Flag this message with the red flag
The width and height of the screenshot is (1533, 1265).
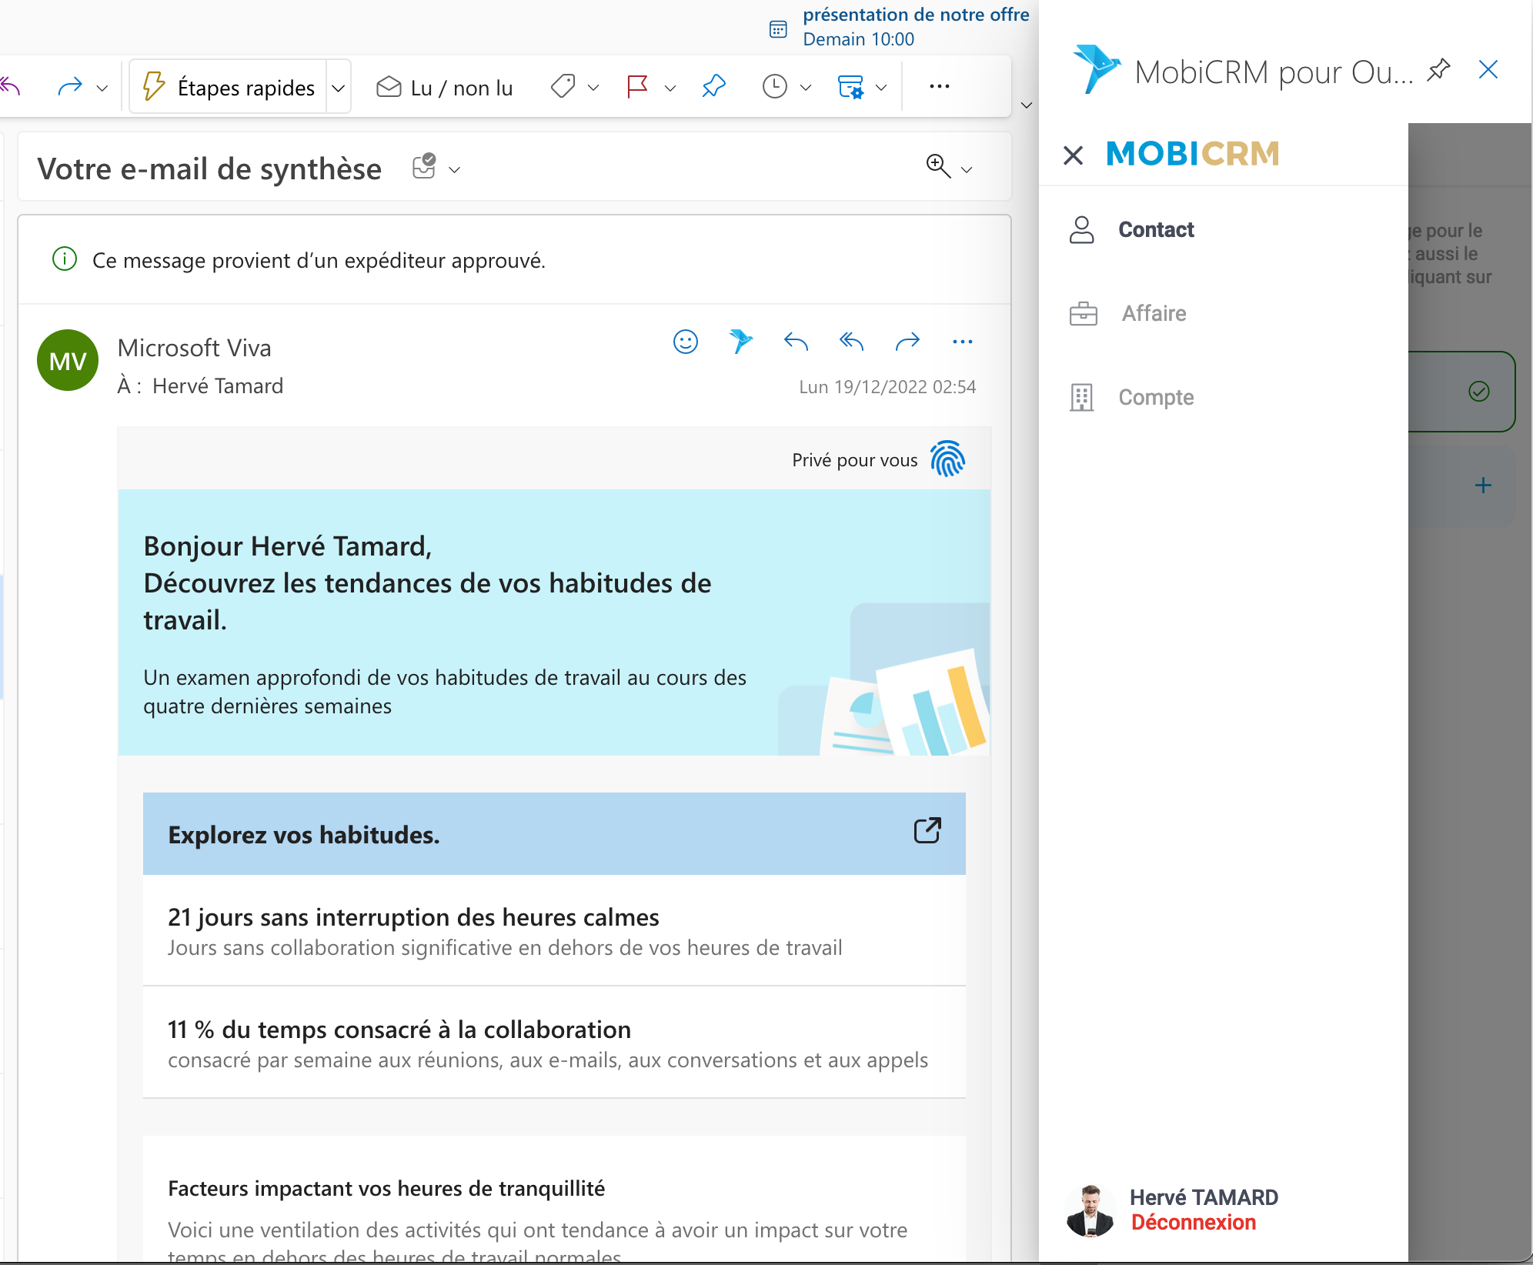point(637,87)
